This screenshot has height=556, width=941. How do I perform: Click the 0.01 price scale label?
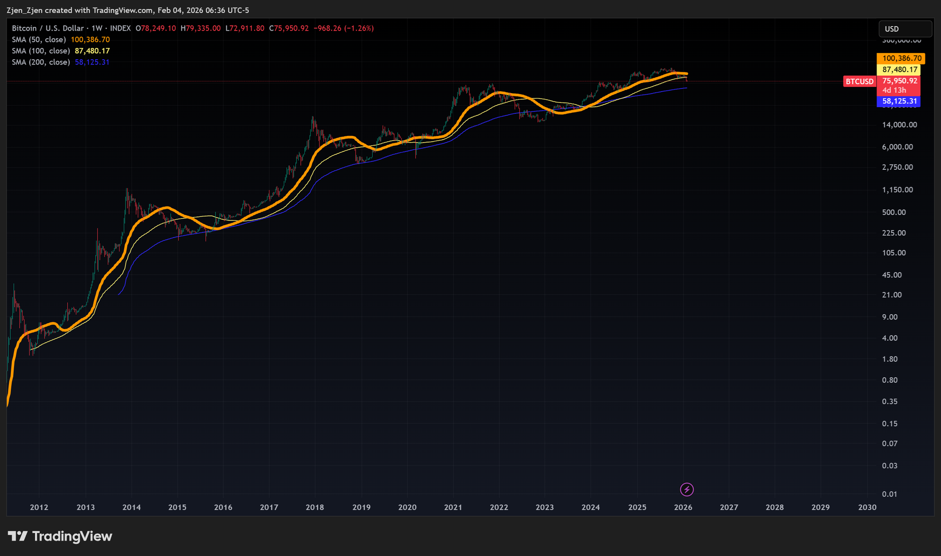[x=889, y=494]
